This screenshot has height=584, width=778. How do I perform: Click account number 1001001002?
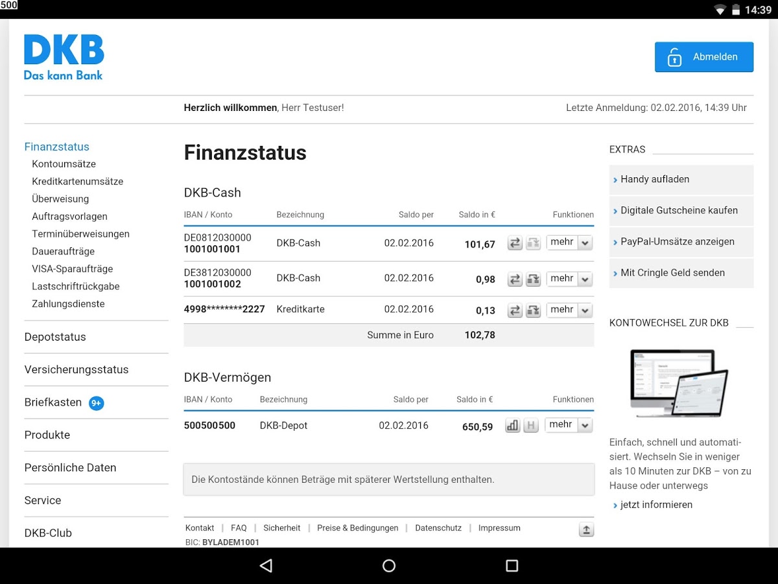click(x=212, y=284)
